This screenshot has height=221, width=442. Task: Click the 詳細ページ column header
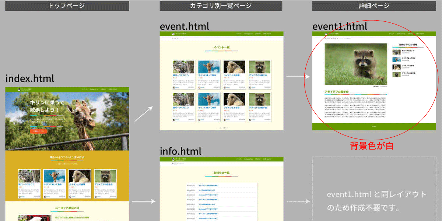pyautogui.click(x=374, y=6)
